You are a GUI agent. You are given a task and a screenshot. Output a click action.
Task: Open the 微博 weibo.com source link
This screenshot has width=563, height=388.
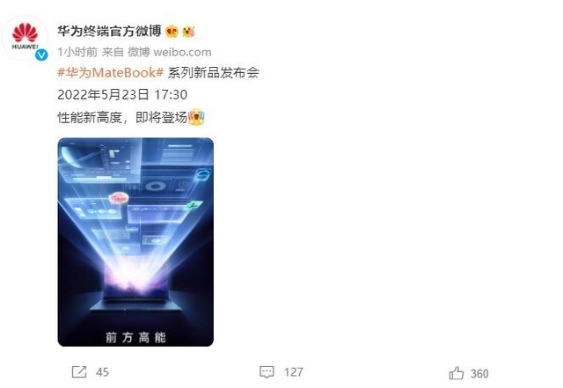(x=170, y=52)
